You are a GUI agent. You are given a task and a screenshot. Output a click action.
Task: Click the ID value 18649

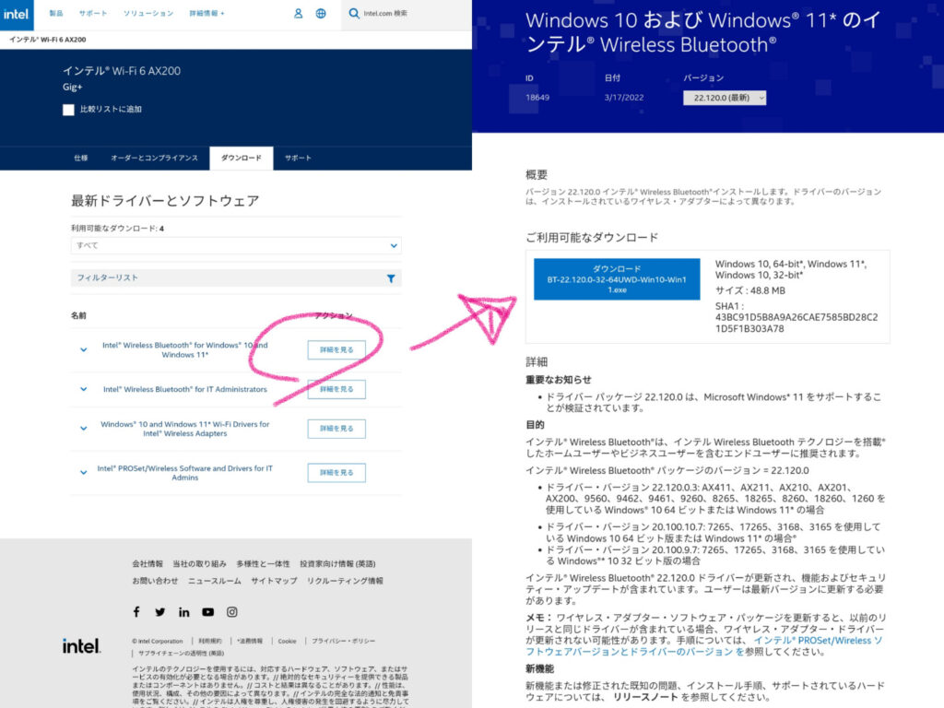tap(537, 98)
